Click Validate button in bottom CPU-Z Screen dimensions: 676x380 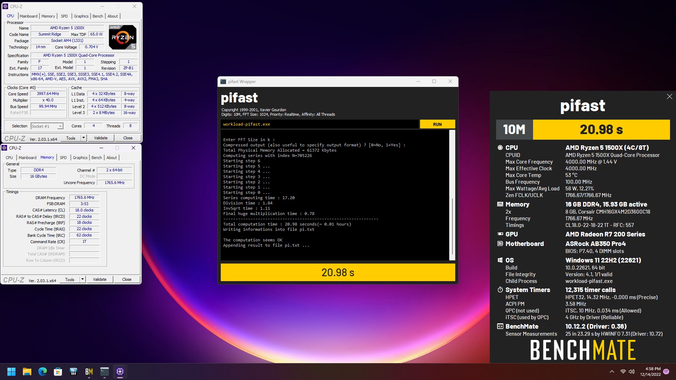100,279
